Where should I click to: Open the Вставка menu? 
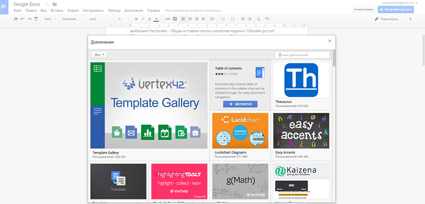coord(57,11)
